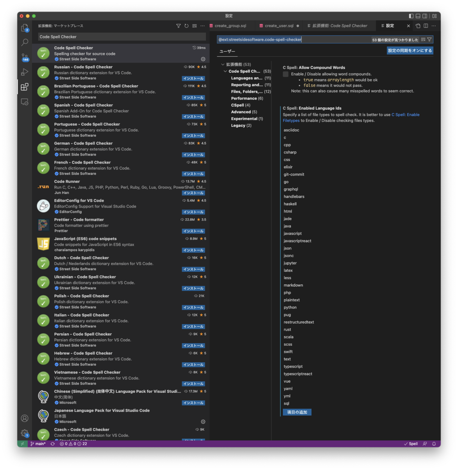
Task: Switch to create_user.sql tab
Action: (x=279, y=26)
